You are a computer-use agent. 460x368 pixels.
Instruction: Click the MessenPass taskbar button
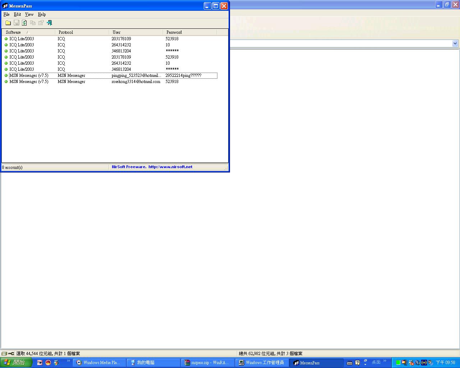(316, 363)
